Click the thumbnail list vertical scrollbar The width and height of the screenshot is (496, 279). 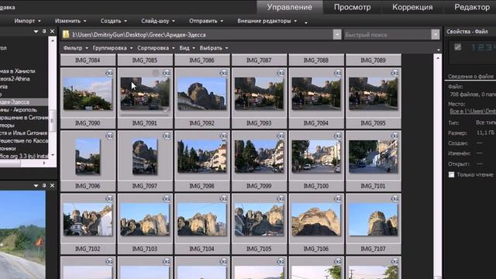[x=437, y=167]
